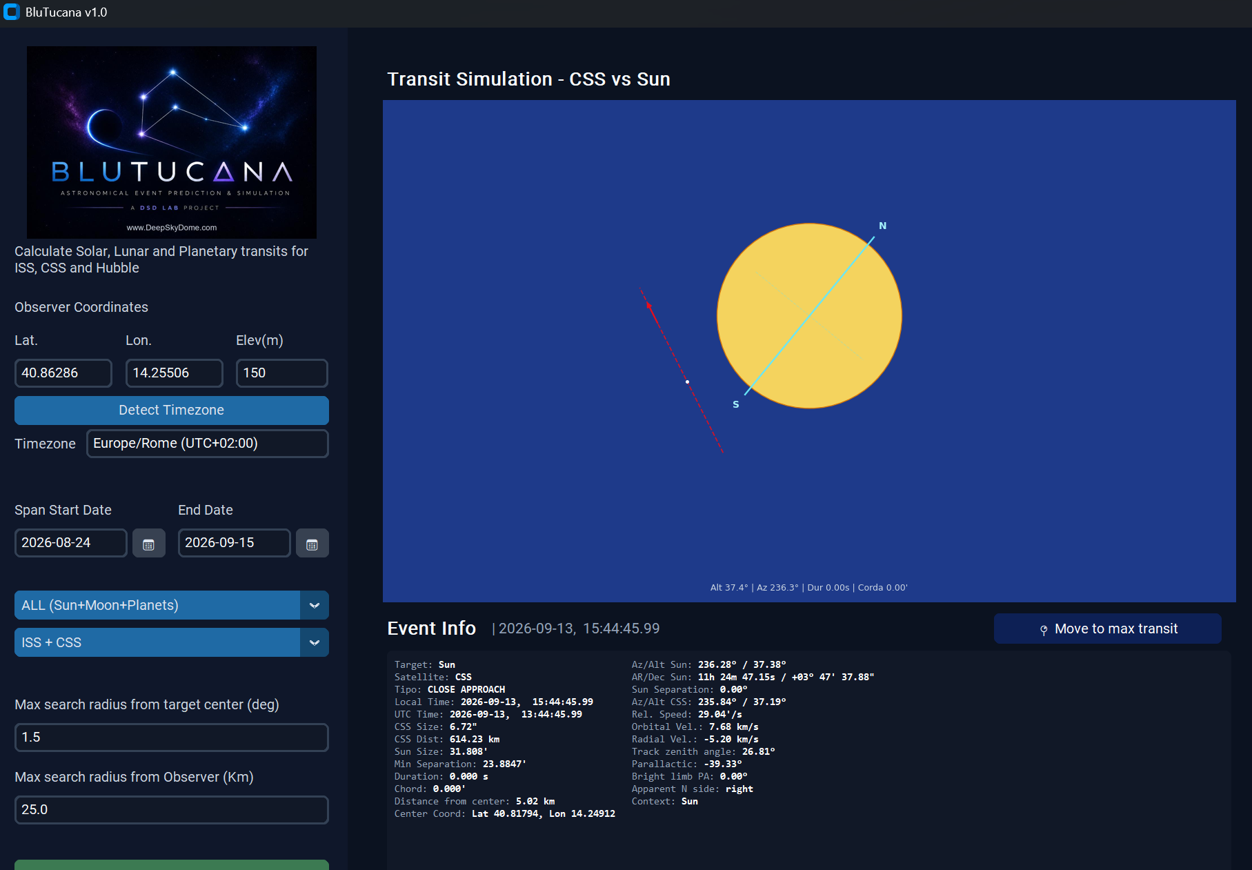Click the Alt/Az/Dur status line in simulation
The height and width of the screenshot is (870, 1252).
(809, 588)
